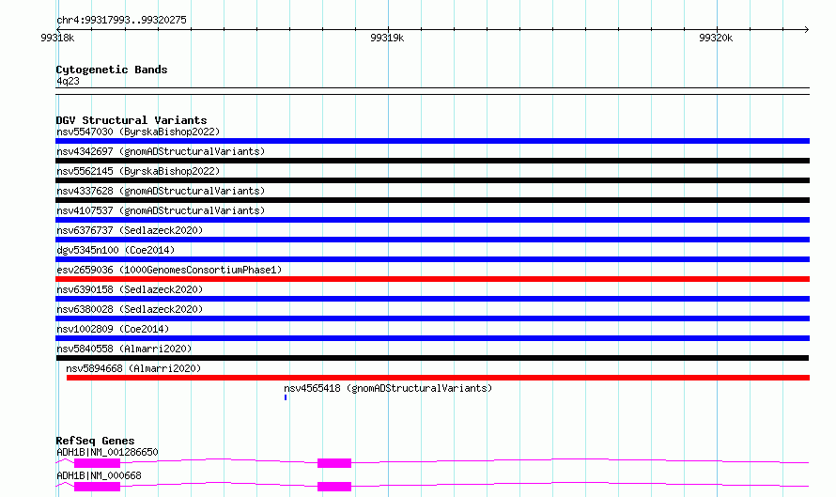The image size is (836, 497).
Task: Select the blue bar for nsv4107537
Action: (x=432, y=220)
